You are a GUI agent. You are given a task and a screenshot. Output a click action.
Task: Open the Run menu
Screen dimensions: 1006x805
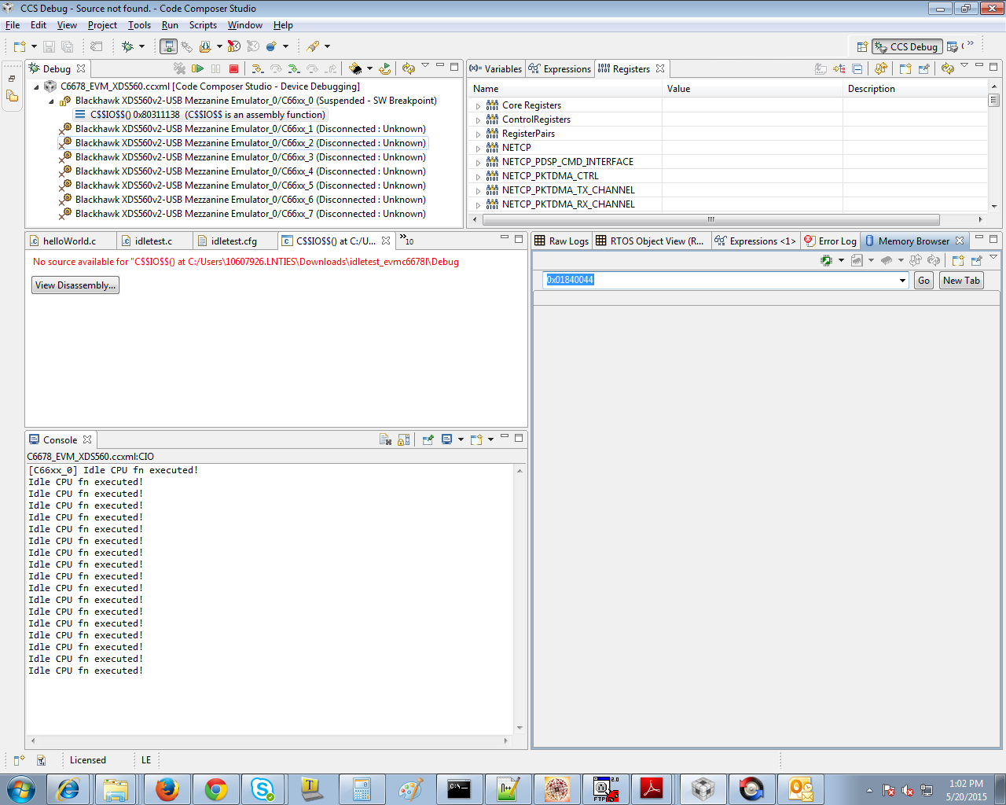point(170,25)
